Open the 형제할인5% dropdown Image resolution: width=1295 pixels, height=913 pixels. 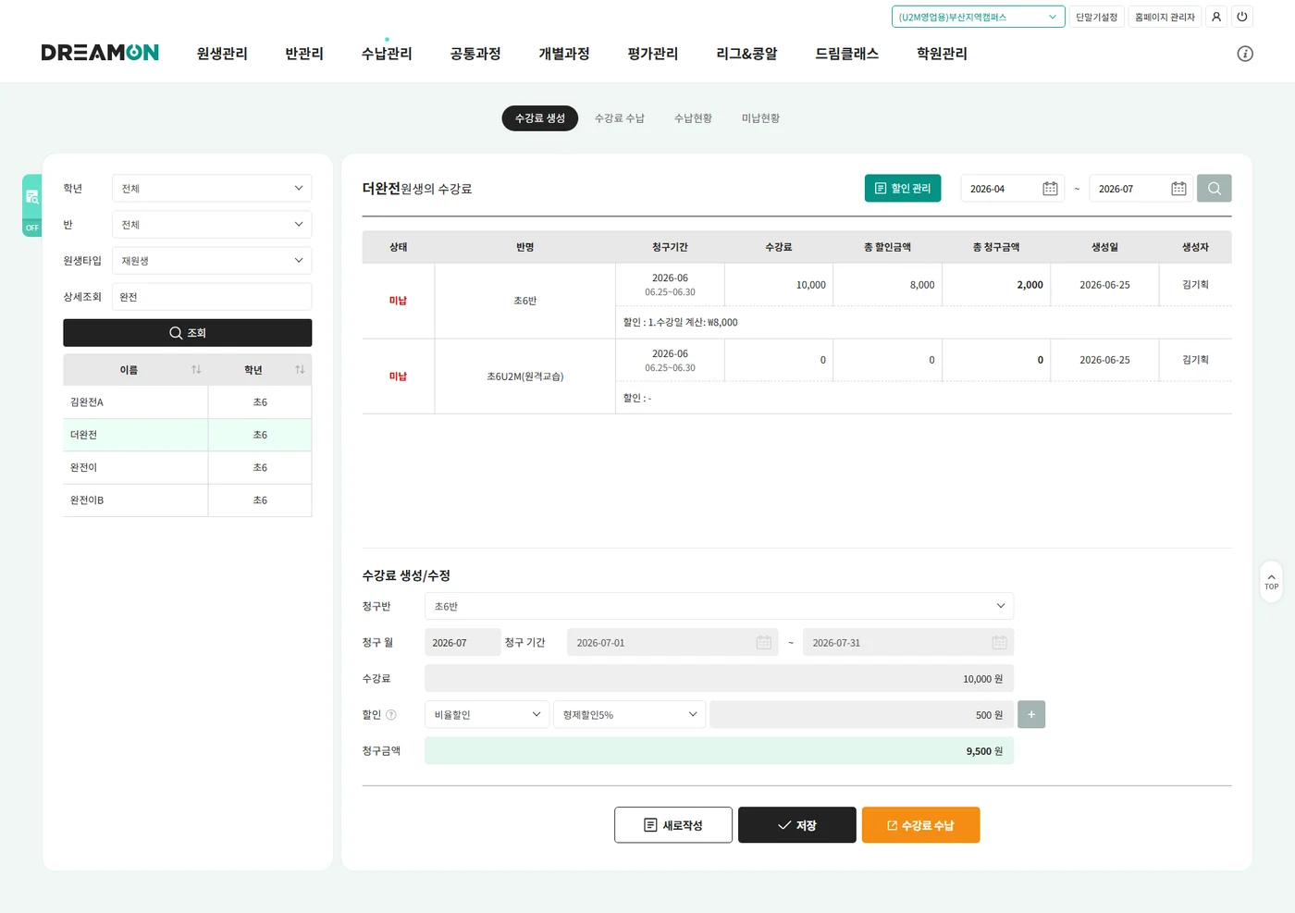pyautogui.click(x=629, y=715)
